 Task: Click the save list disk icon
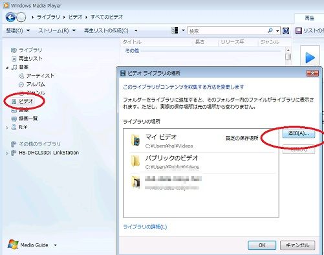tap(299, 30)
